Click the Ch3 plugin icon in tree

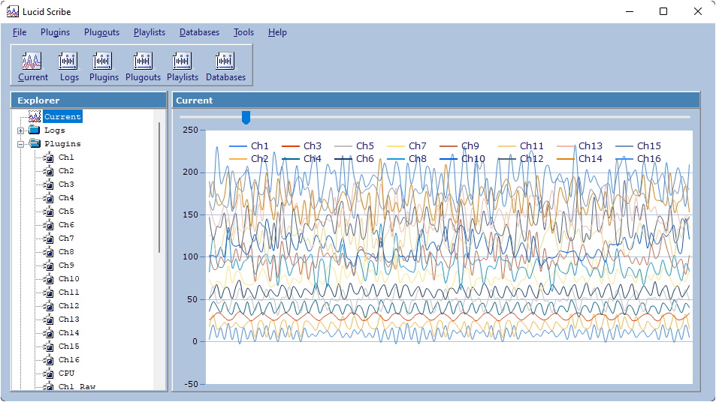[x=48, y=184]
